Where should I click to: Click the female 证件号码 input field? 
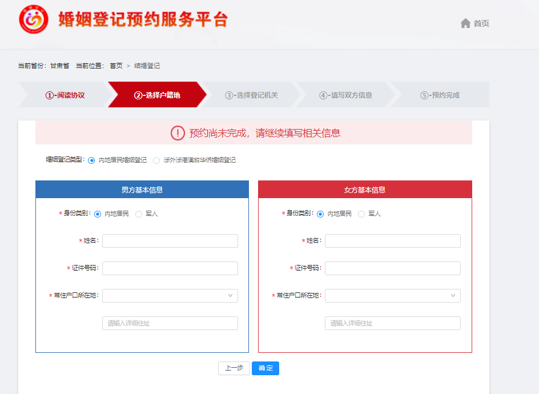point(392,268)
